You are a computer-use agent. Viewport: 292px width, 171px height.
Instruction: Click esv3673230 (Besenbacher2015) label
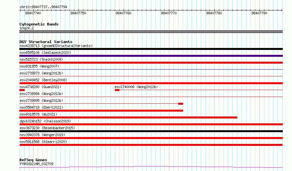coord(47,128)
